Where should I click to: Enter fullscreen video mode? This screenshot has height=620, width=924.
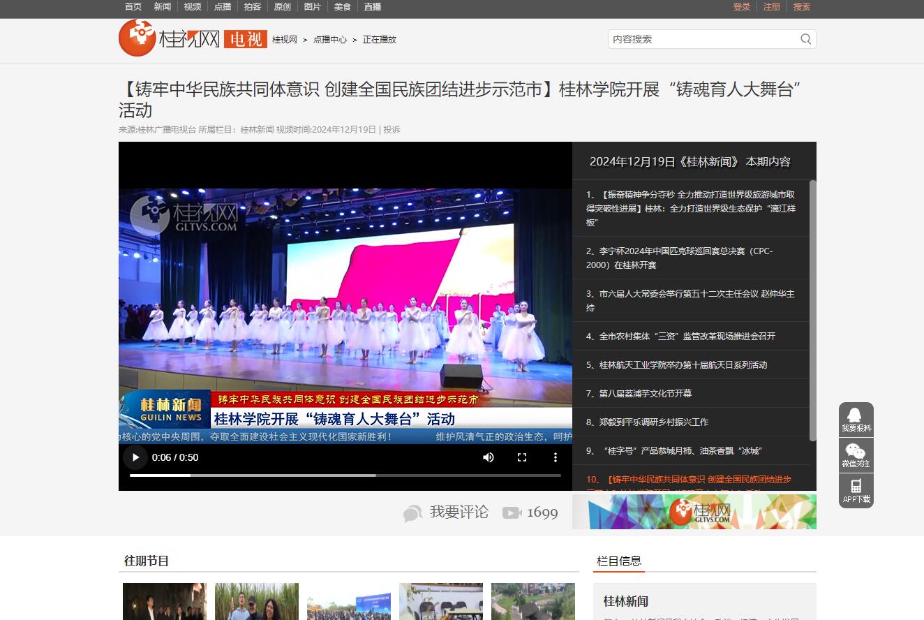click(x=522, y=457)
